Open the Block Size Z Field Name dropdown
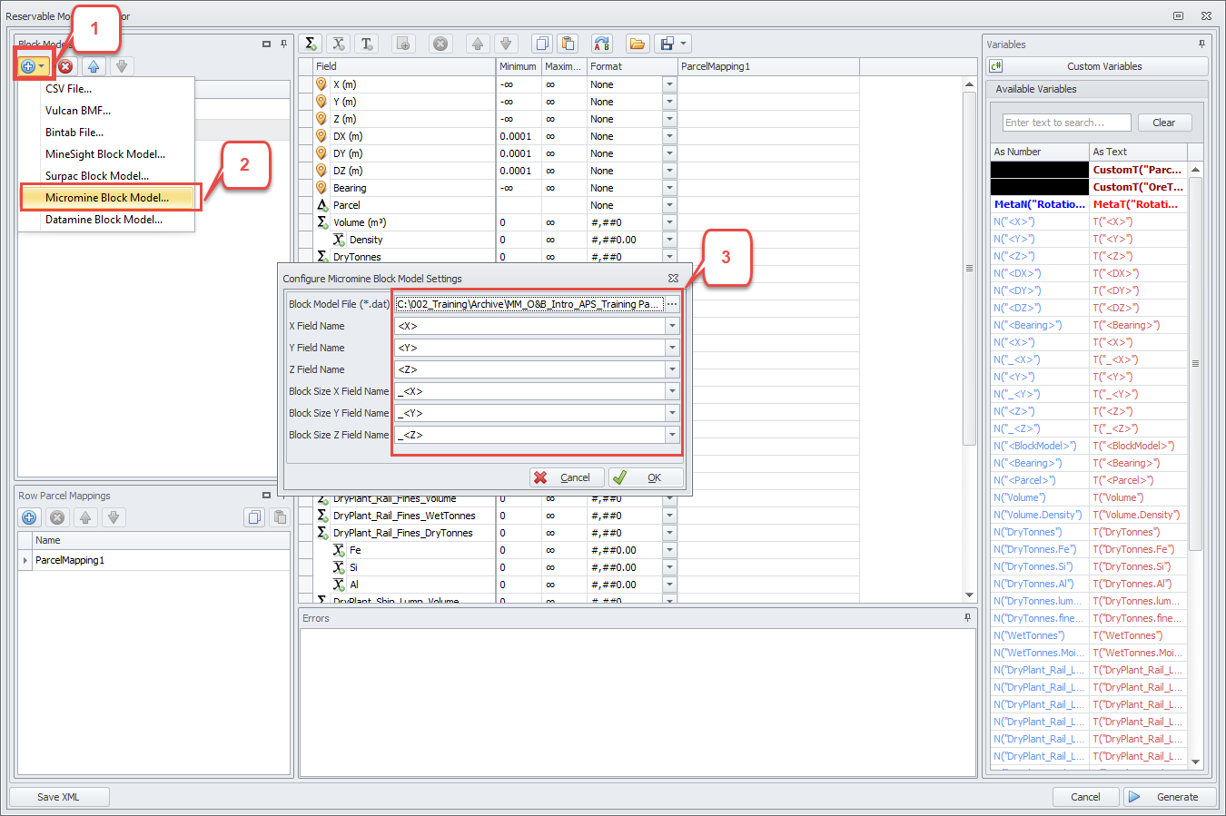The width and height of the screenshot is (1226, 816). click(672, 435)
